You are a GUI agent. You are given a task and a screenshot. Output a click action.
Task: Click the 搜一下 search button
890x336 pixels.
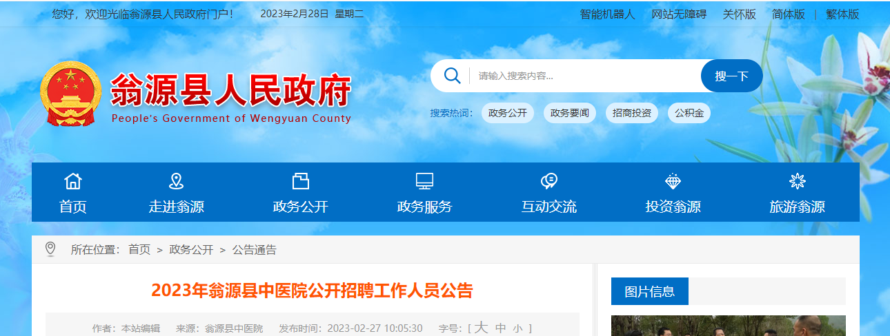tap(732, 76)
